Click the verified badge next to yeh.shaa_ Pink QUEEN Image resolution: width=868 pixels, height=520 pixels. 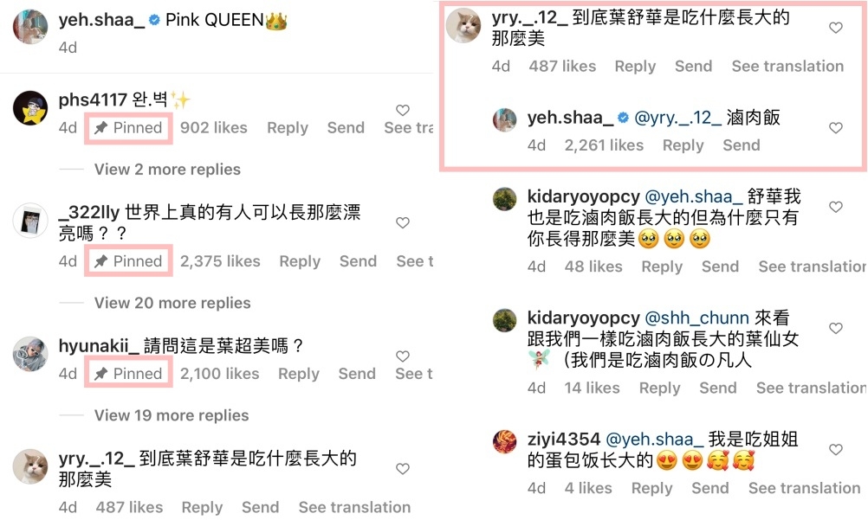tap(155, 21)
